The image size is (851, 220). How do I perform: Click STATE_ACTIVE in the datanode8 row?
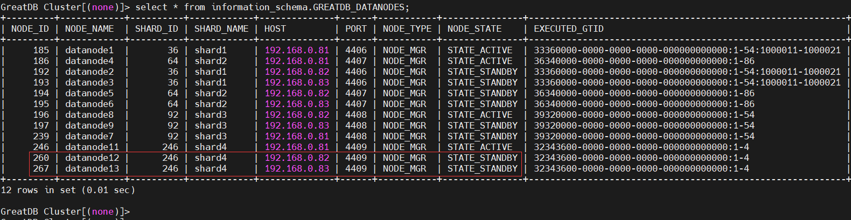click(480, 115)
